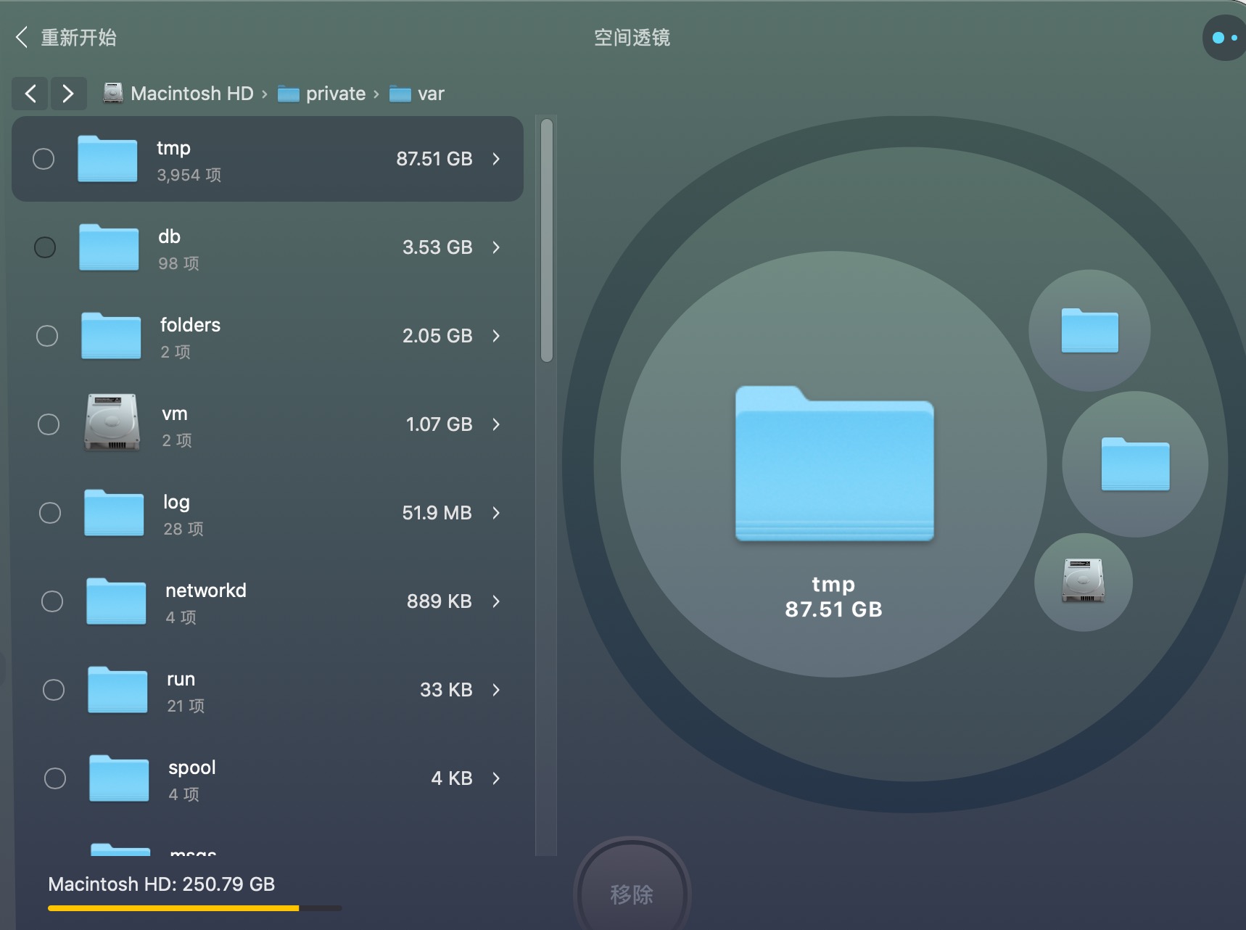Image resolution: width=1246 pixels, height=930 pixels.
Task: Click the file list vertical scrollbar
Action: pos(547,241)
